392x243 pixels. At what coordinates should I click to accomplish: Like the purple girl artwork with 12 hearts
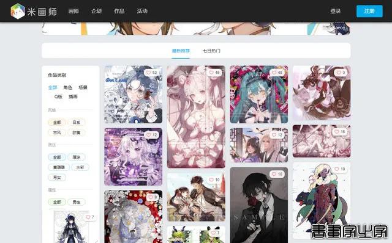[x=149, y=135]
